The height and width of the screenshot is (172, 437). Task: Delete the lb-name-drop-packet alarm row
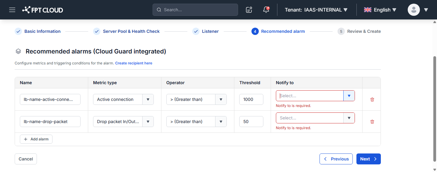click(x=372, y=122)
